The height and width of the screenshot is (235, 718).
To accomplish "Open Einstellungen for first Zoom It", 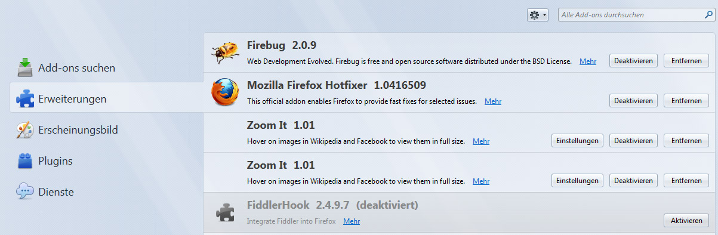I will pyautogui.click(x=577, y=141).
